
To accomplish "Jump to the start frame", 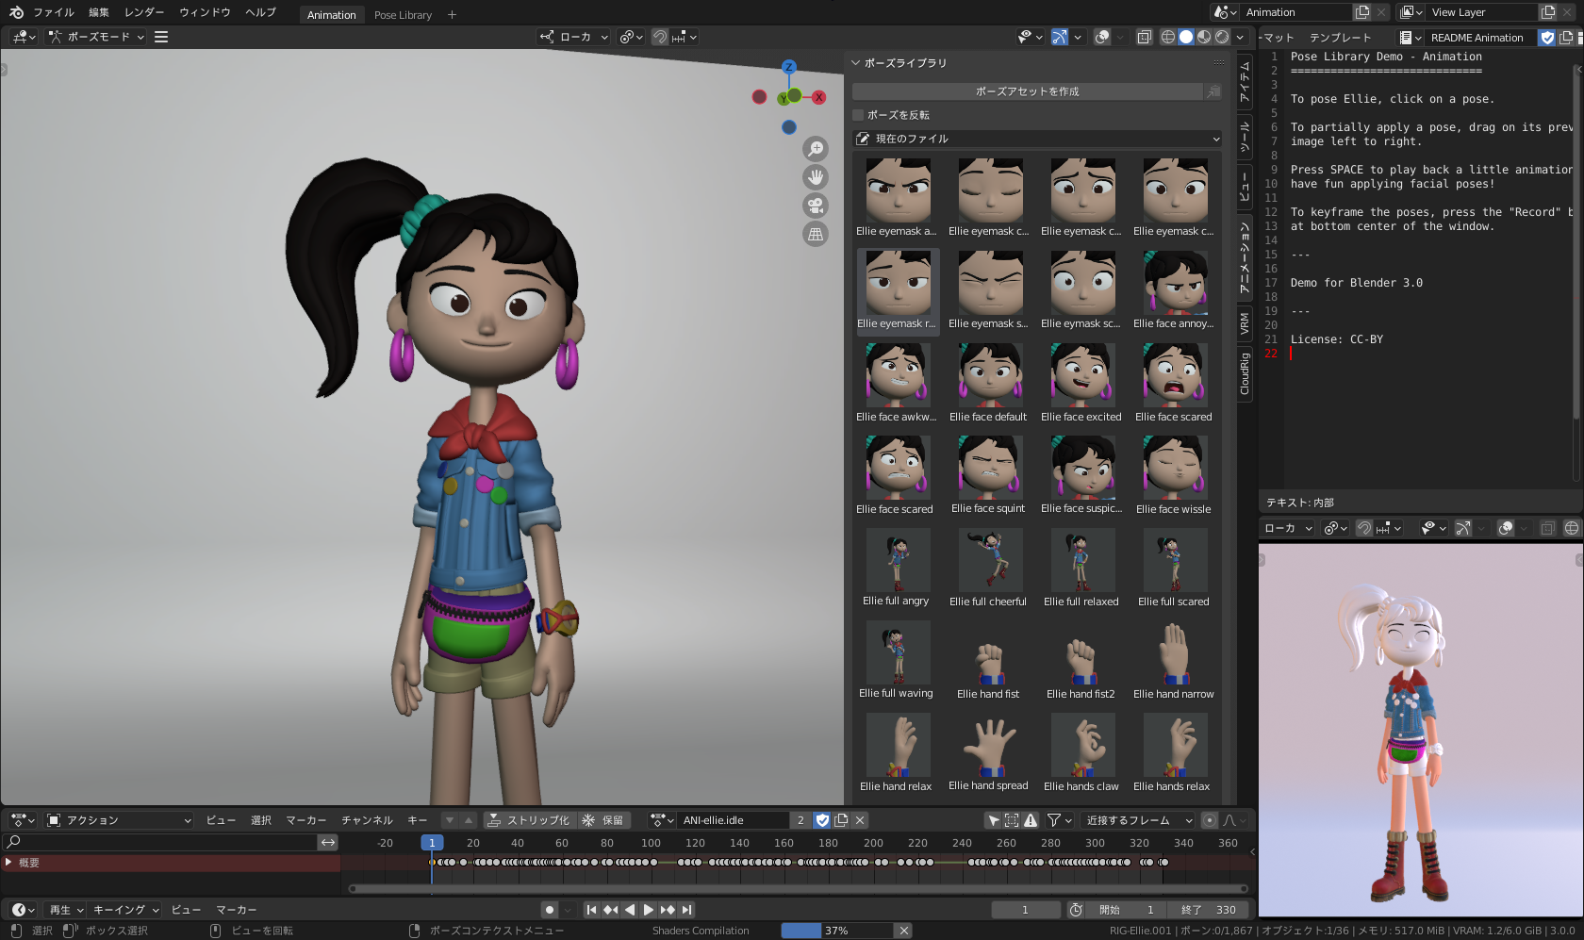I will coord(591,910).
